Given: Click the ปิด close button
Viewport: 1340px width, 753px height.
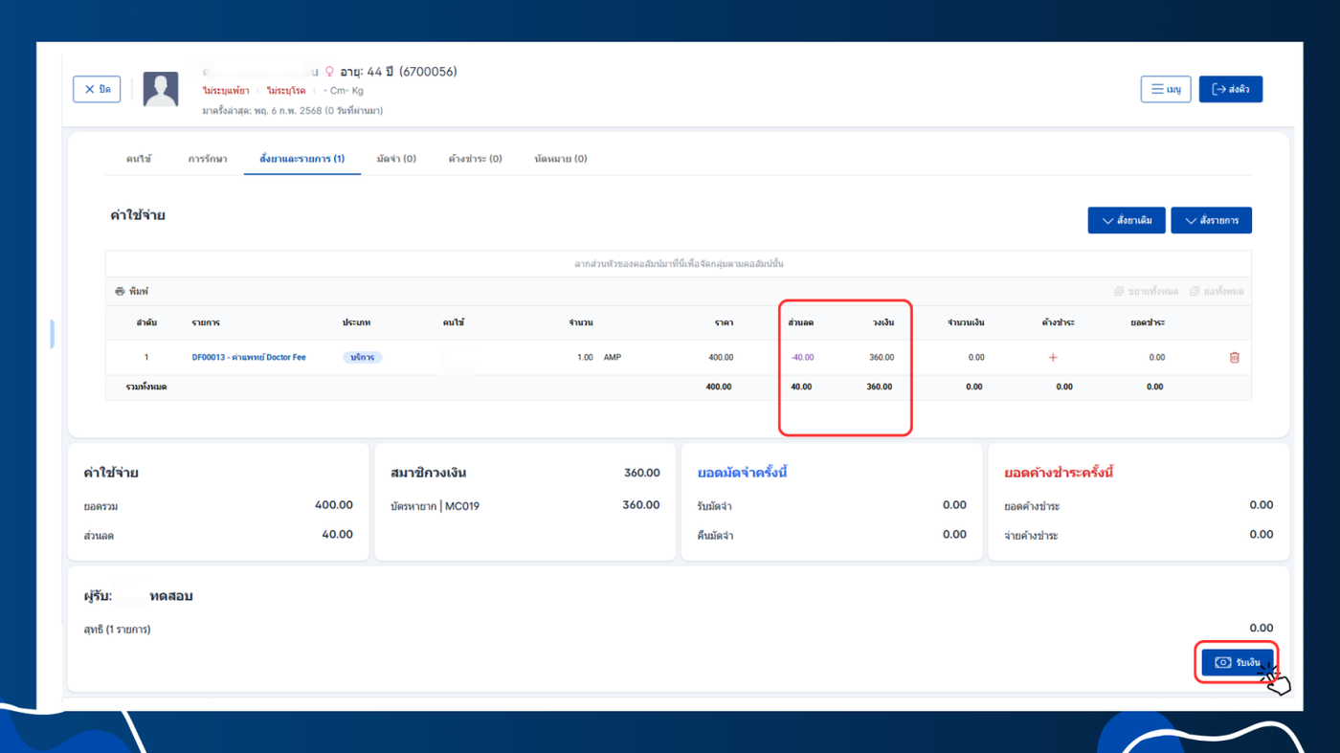Looking at the screenshot, I should (97, 89).
